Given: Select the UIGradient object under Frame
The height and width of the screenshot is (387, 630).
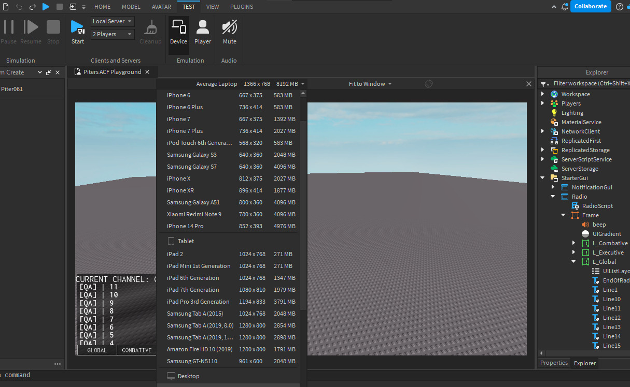Looking at the screenshot, I should pyautogui.click(x=607, y=233).
